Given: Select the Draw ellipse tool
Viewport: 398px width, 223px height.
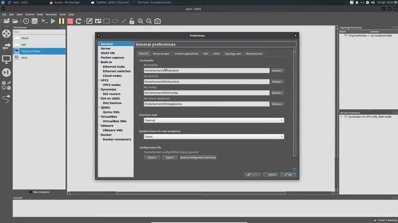Looking at the screenshot, I should (115, 21).
